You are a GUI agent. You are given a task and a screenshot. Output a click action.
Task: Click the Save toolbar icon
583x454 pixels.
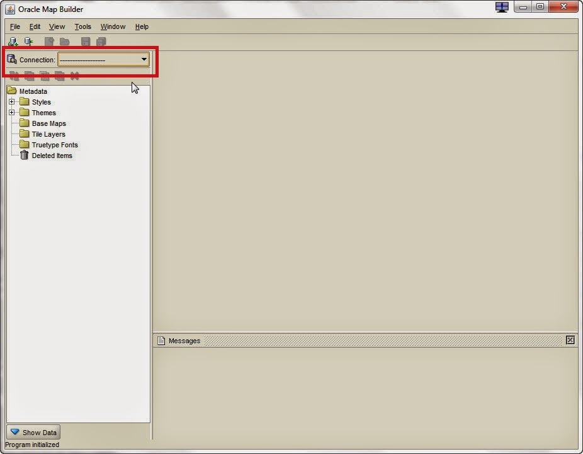tap(86, 41)
